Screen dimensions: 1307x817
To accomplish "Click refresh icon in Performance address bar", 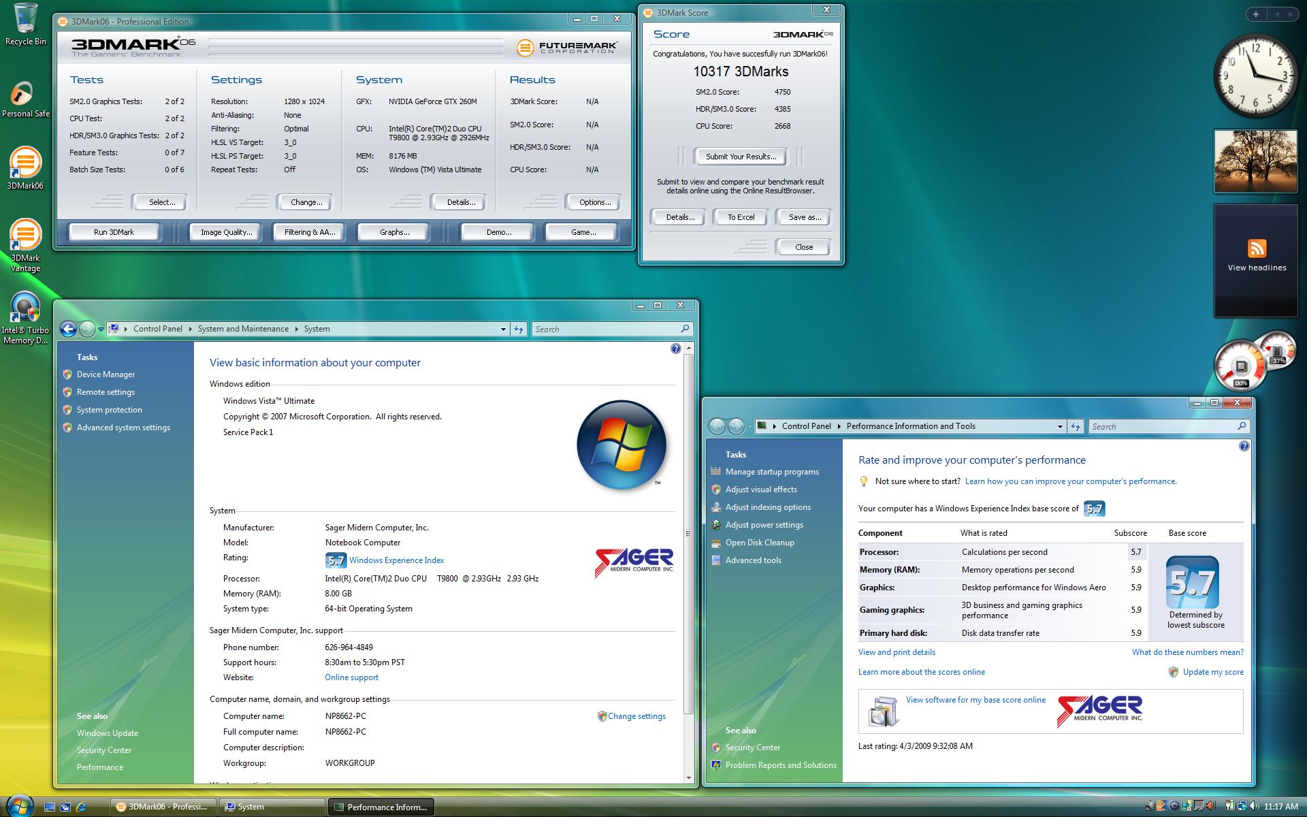I will point(1076,427).
